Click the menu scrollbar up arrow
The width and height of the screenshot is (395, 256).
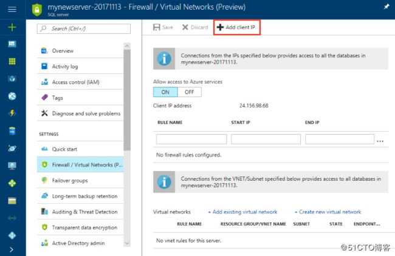point(127,45)
